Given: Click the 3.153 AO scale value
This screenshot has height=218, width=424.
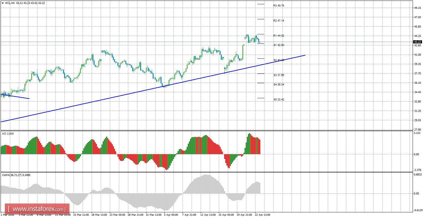Looking at the screenshot, I should pyautogui.click(x=417, y=133).
